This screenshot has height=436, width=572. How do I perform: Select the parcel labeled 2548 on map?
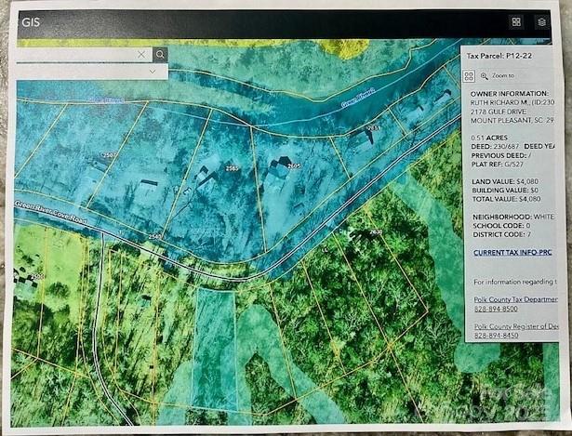(154, 237)
